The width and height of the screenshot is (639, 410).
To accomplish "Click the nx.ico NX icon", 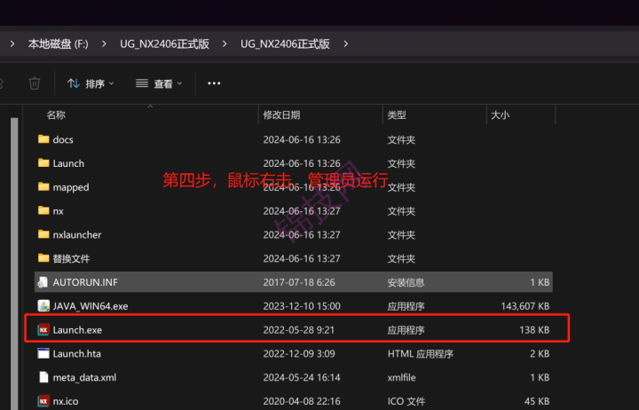I will tap(43, 401).
